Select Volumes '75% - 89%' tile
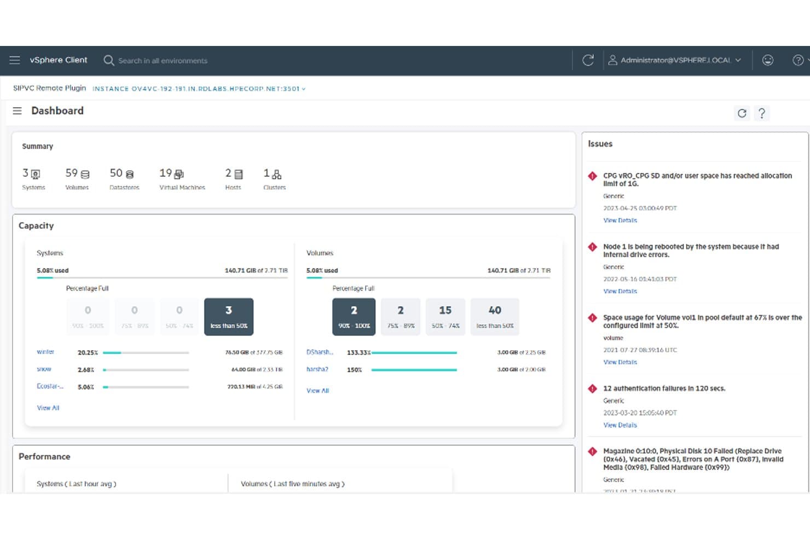Image resolution: width=810 pixels, height=540 pixels. 401,316
